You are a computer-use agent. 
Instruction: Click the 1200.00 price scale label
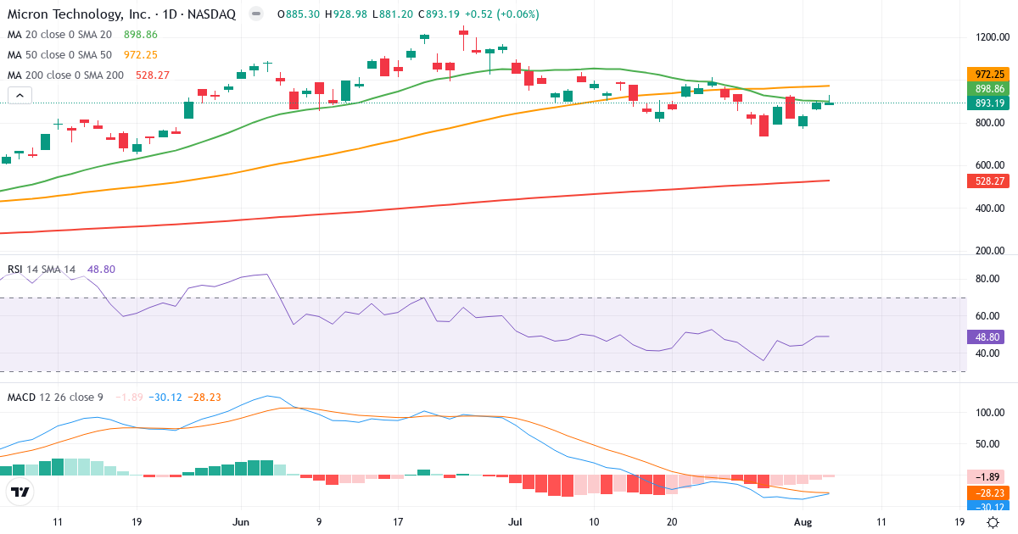point(992,37)
